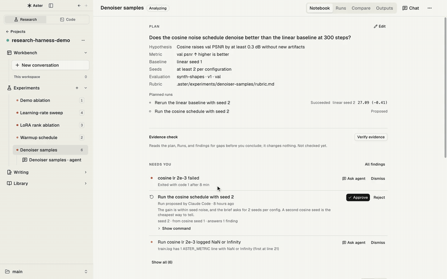Screen dimensions: 447x279
Task: Open the LoRA rank ablation experiment
Action: 50,125
